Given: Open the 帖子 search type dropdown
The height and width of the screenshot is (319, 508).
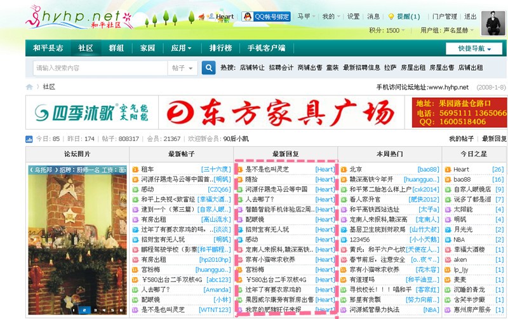Looking at the screenshot, I should (182, 68).
